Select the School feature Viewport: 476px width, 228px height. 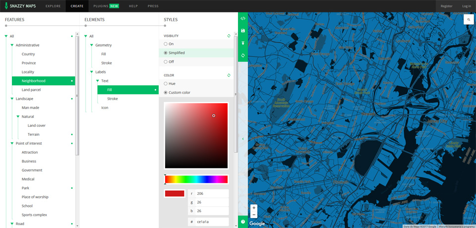pos(27,206)
